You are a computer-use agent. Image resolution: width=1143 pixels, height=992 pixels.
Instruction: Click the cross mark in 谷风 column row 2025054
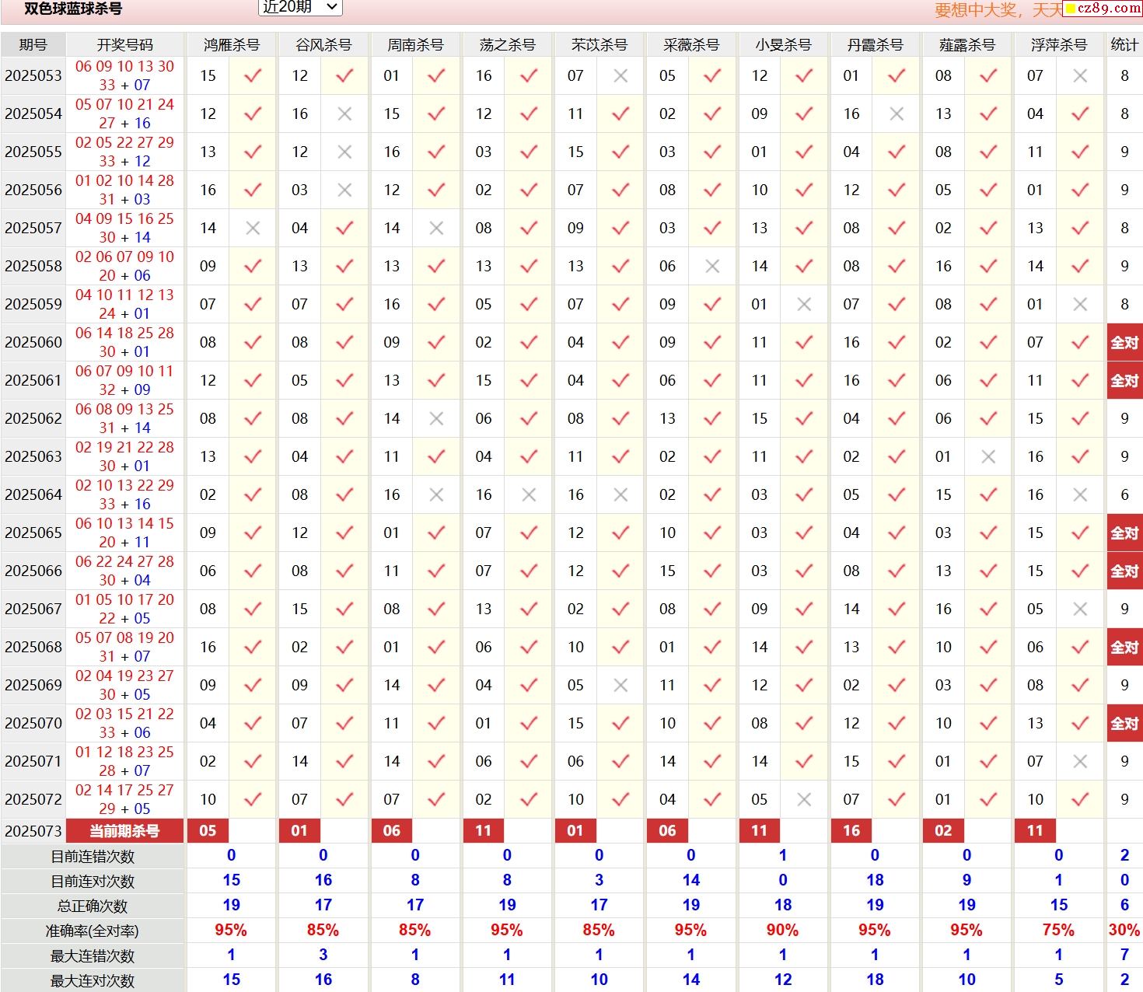(x=345, y=114)
